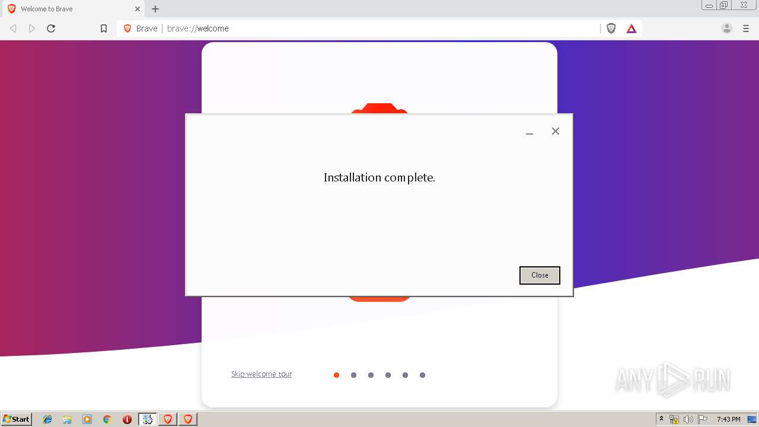759x427 pixels.
Task: Open the user profile avatar menu
Action: click(x=727, y=28)
